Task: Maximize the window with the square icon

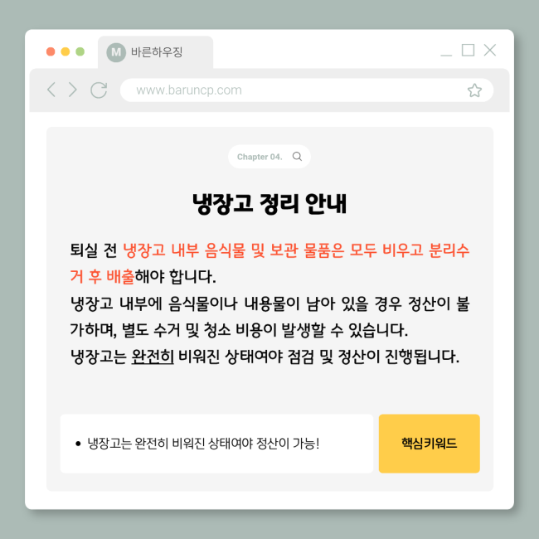Action: (x=468, y=51)
